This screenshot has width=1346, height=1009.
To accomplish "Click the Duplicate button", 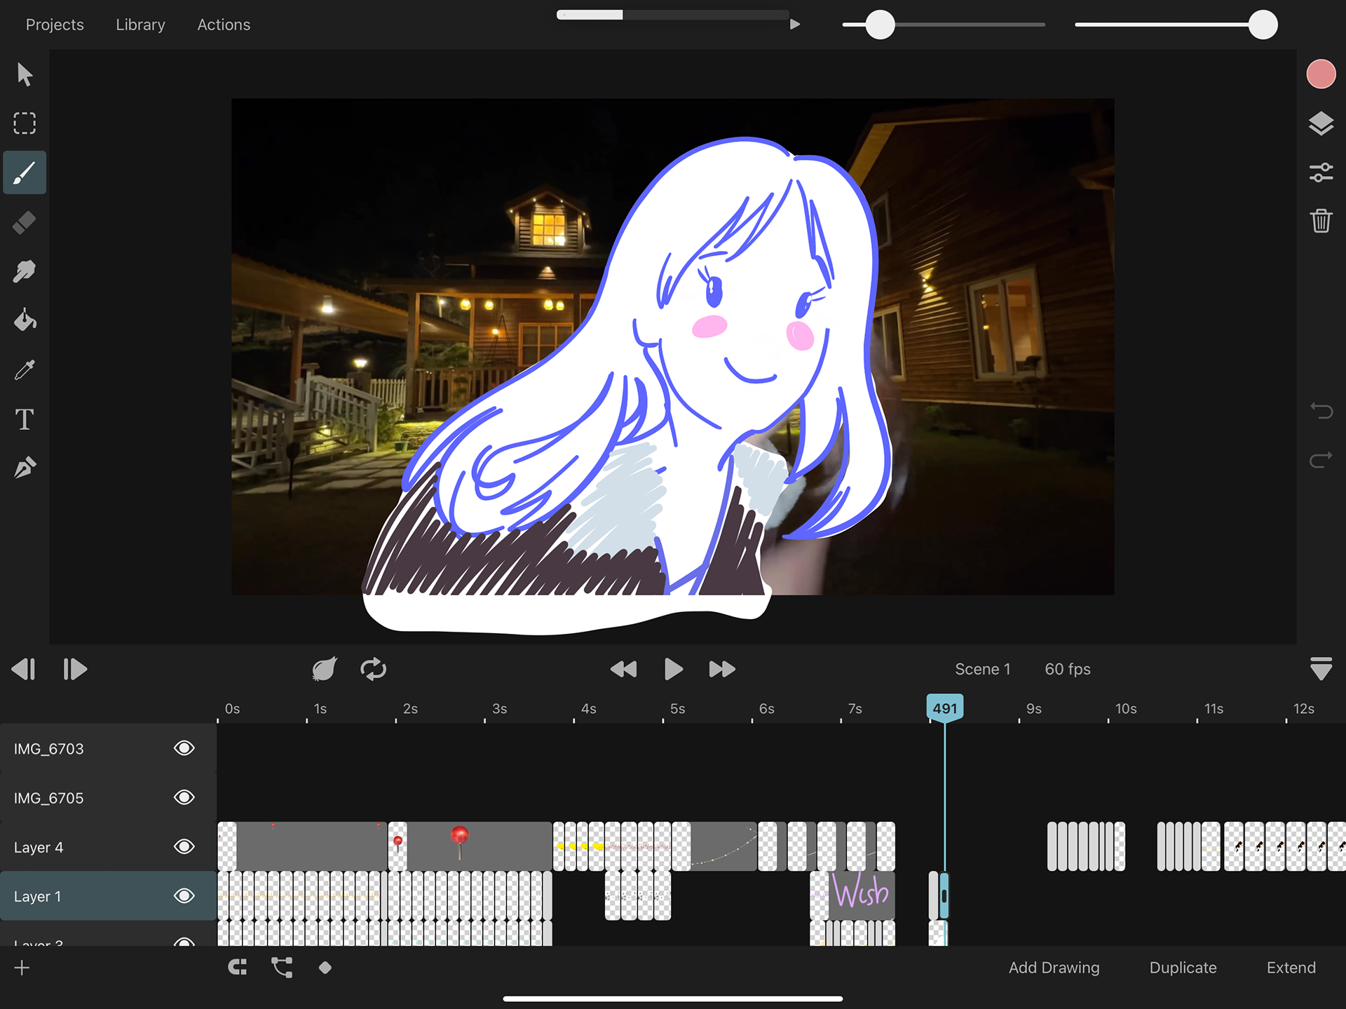I will 1183,968.
